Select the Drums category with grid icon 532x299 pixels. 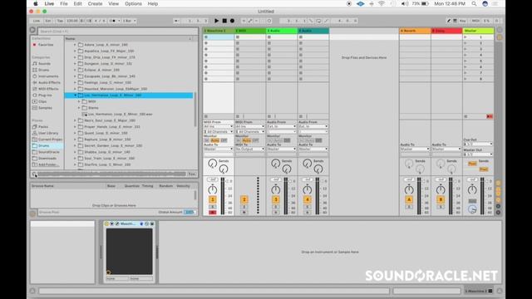[43, 70]
